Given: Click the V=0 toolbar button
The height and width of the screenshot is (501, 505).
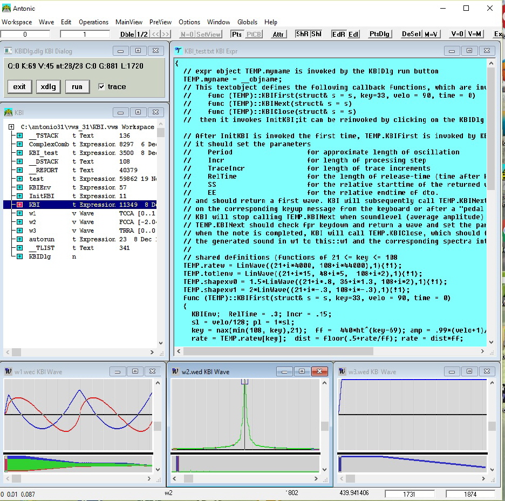Looking at the screenshot, I should (457, 34).
